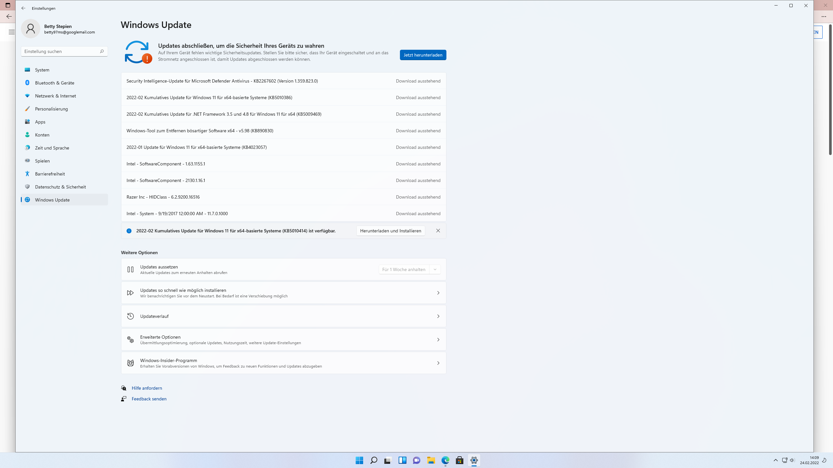Click the pause icon beside Updates aussetzen

pos(130,269)
